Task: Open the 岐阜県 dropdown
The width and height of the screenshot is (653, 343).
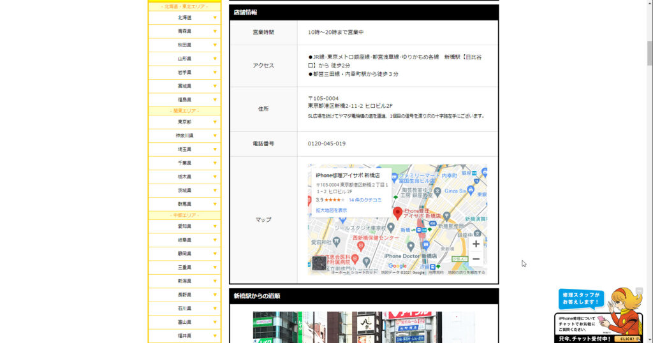Action: click(x=184, y=240)
